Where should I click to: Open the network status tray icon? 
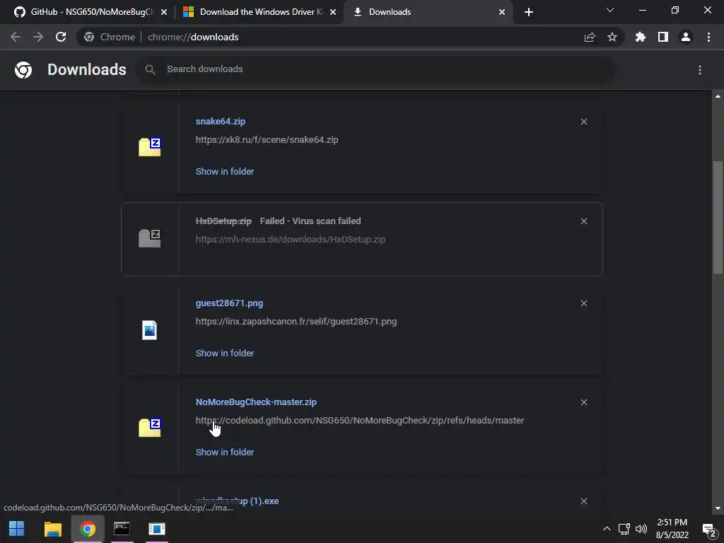point(624,529)
